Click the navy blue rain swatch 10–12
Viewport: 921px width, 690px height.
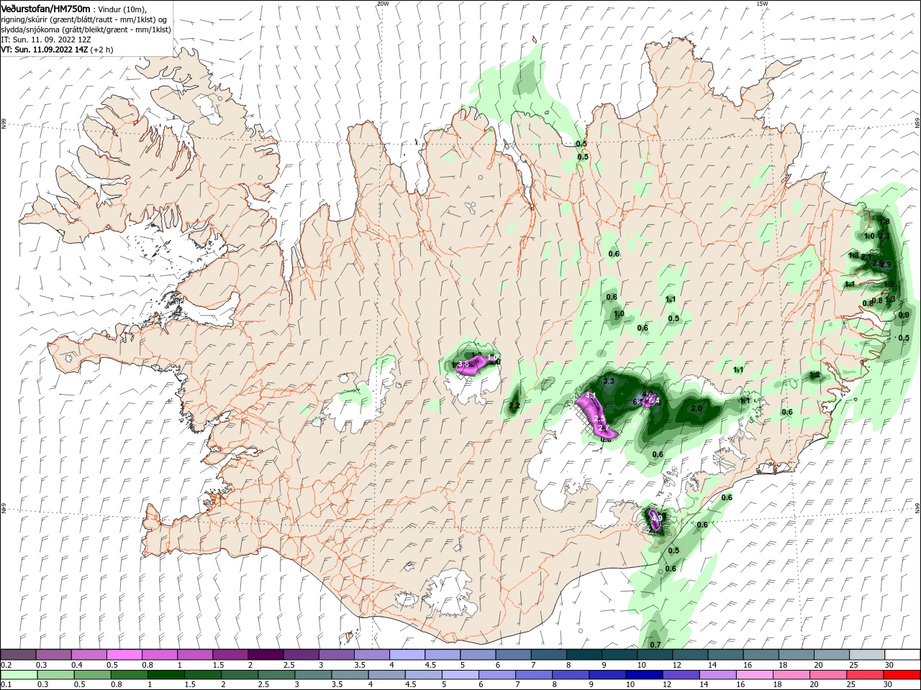tap(643, 674)
